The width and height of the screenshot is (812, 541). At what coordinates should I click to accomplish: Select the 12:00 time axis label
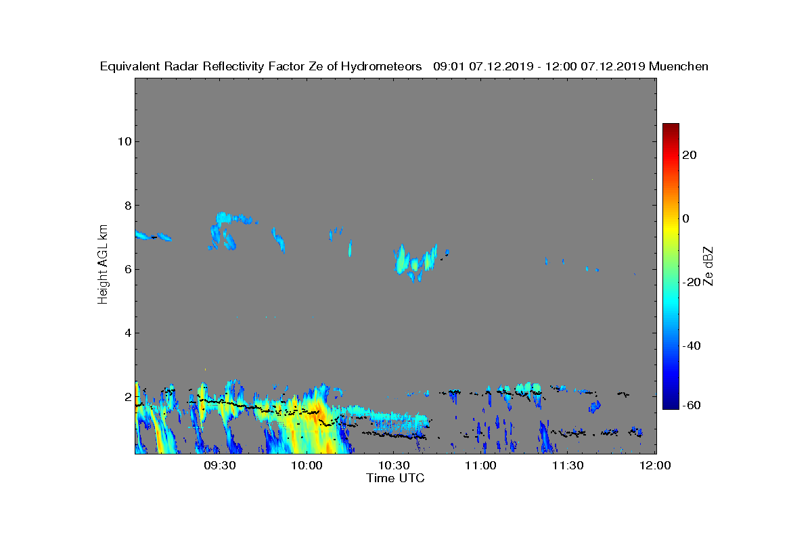point(656,466)
